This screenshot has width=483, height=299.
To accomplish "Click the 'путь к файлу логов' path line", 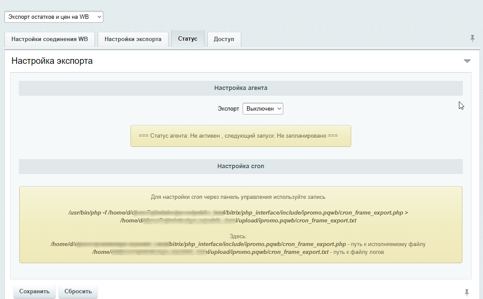I will [x=238, y=252].
